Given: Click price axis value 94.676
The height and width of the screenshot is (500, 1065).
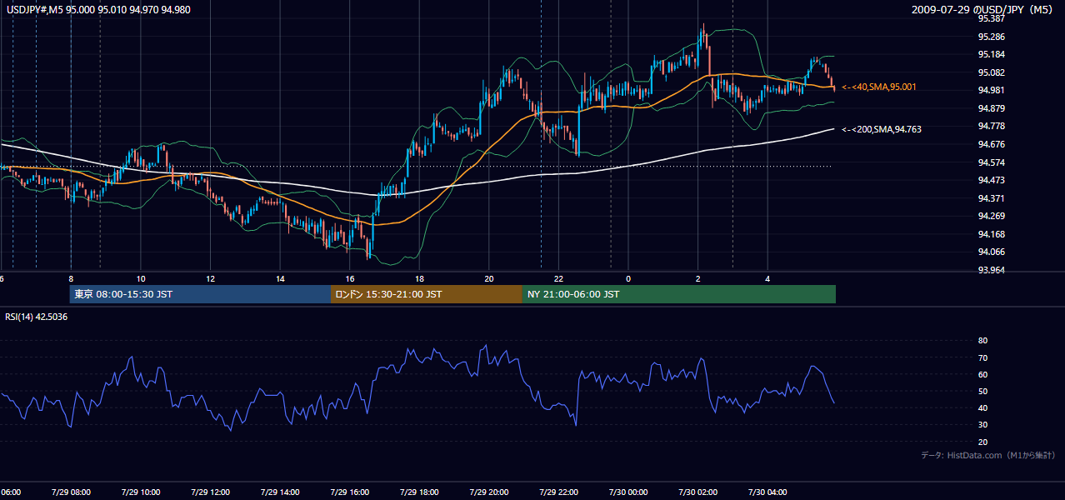Looking at the screenshot, I should [991, 144].
